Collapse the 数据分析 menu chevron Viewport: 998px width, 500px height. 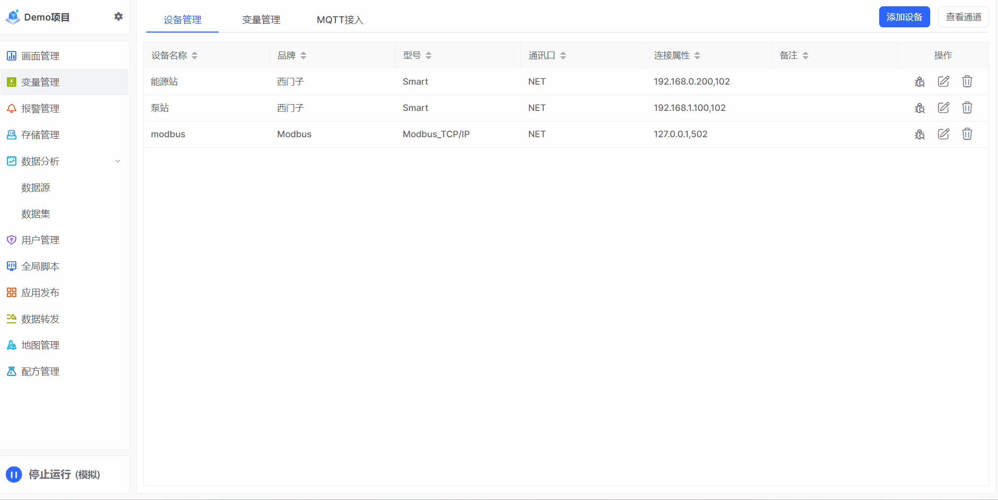coord(118,161)
